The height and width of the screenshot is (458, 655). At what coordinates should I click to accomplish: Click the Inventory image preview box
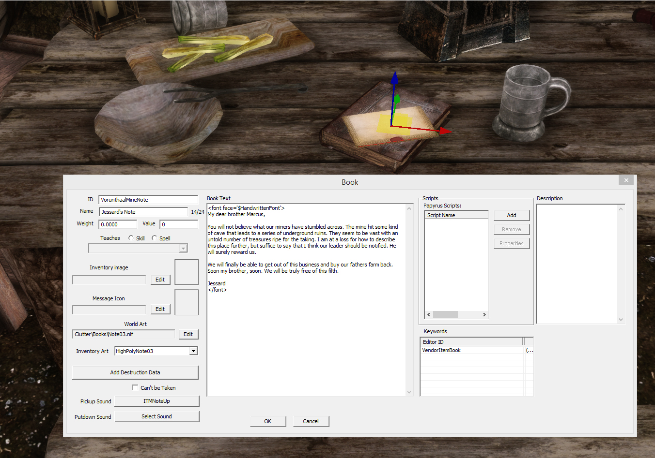coord(187,272)
